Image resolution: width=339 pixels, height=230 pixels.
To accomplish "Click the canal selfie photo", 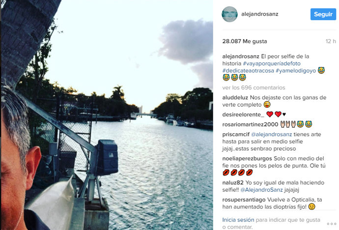I will pyautogui.click(x=107, y=115).
